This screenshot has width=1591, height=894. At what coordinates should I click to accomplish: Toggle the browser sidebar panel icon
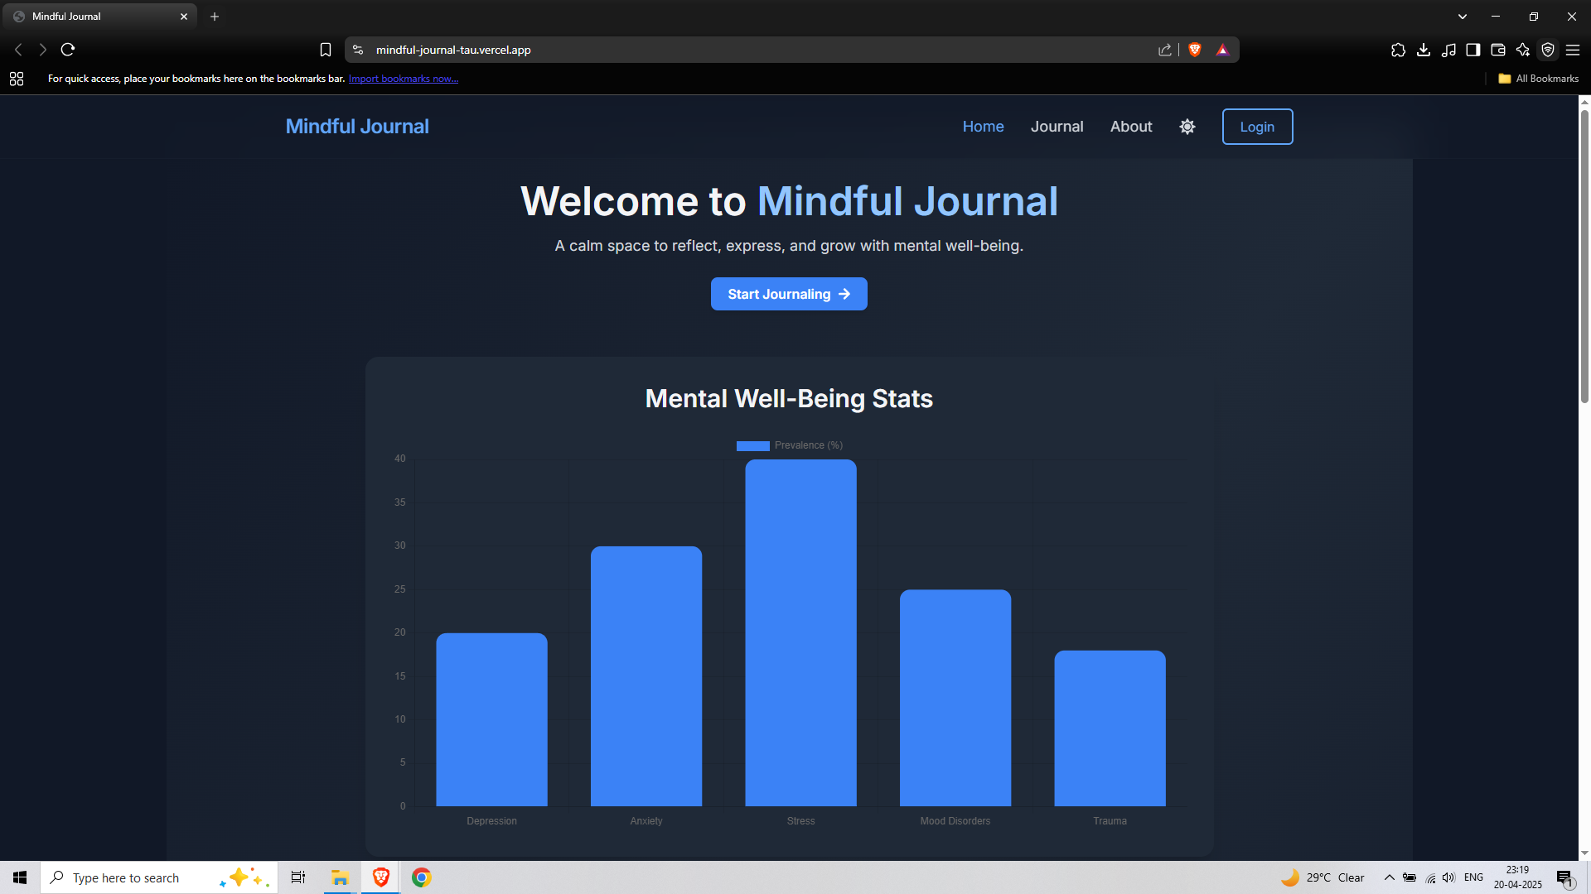pyautogui.click(x=1473, y=50)
